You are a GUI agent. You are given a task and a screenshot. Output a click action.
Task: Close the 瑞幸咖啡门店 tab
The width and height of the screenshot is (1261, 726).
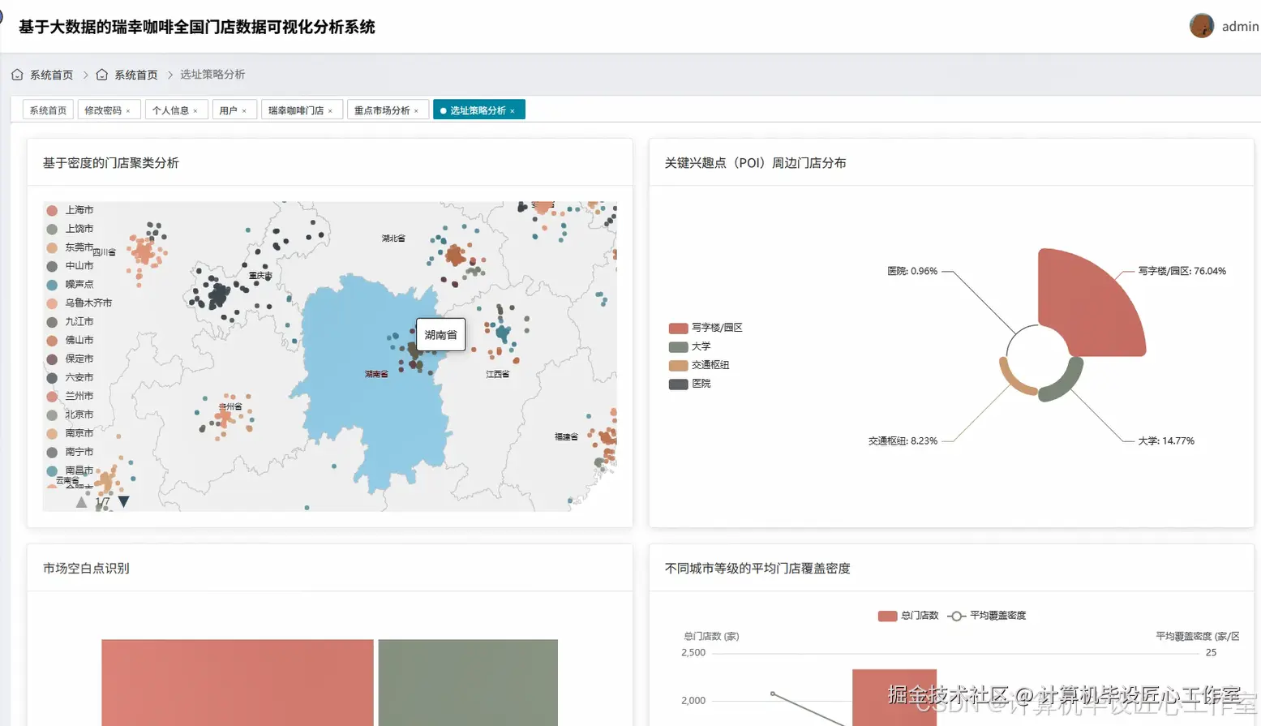[x=330, y=111]
